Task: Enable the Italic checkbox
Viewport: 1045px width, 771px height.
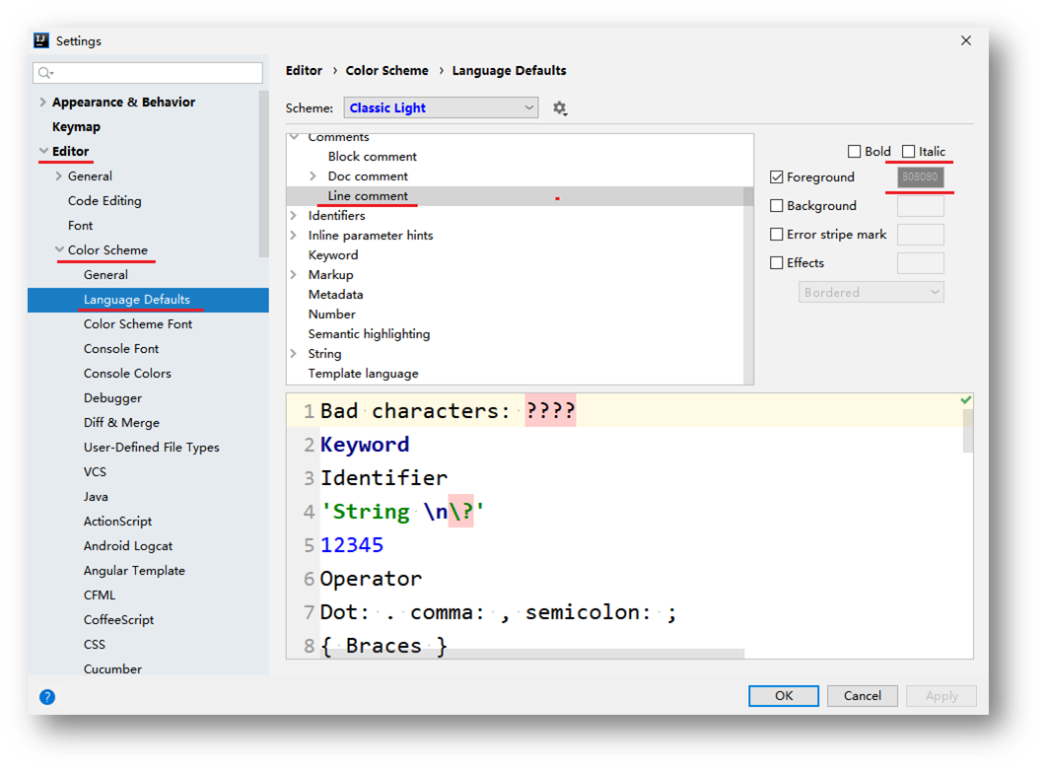Action: [x=908, y=151]
